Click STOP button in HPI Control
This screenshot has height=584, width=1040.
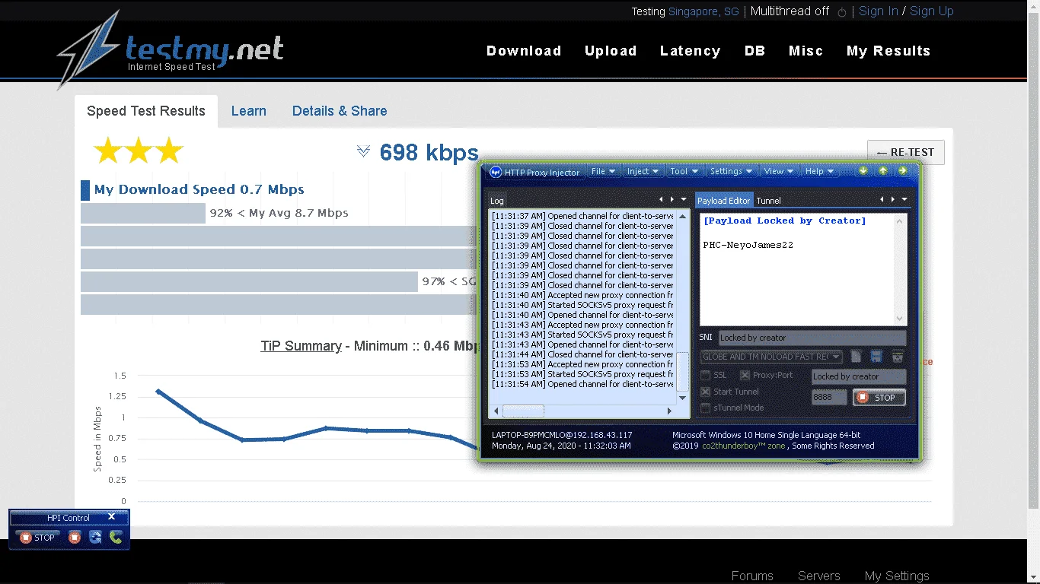point(37,538)
